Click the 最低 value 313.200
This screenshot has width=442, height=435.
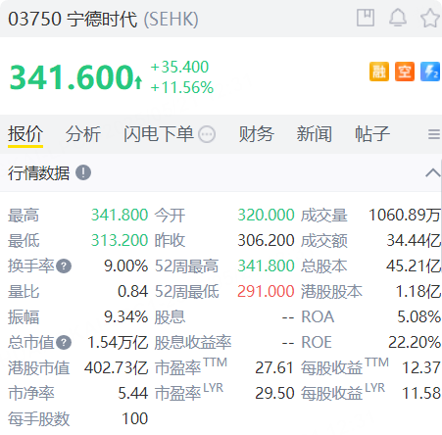(x=120, y=241)
